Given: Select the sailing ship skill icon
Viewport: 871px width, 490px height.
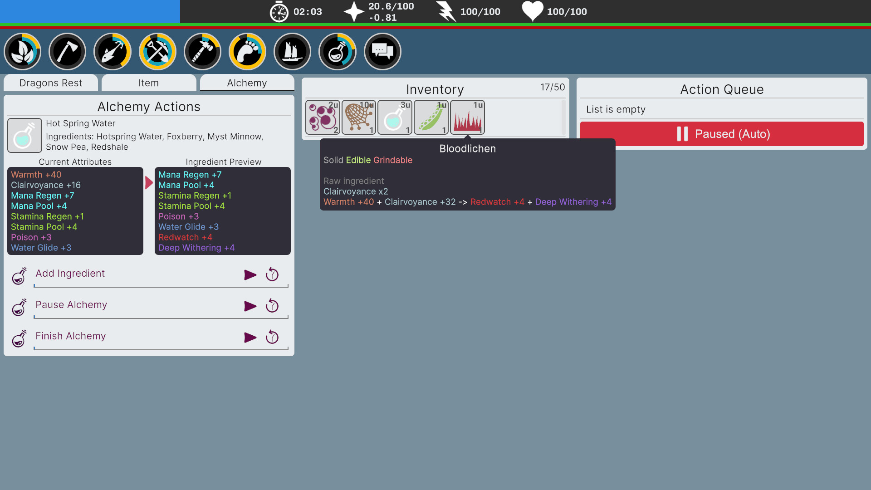Looking at the screenshot, I should point(292,51).
